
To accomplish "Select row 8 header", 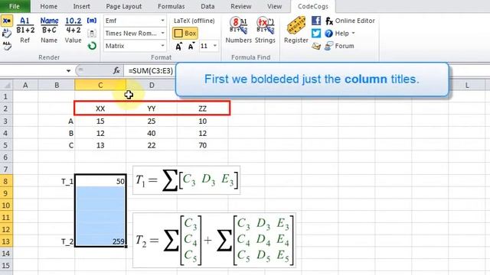I will [6, 181].
